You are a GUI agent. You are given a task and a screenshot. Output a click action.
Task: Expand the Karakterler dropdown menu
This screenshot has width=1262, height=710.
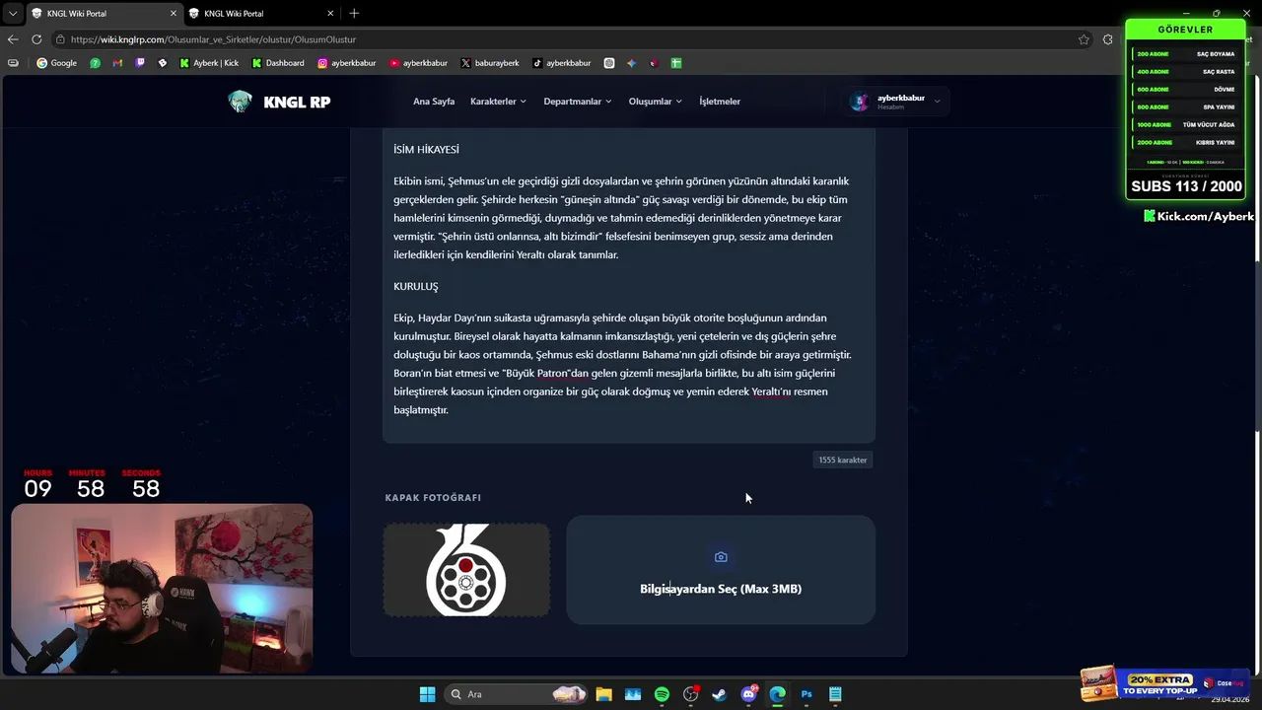pos(498,102)
